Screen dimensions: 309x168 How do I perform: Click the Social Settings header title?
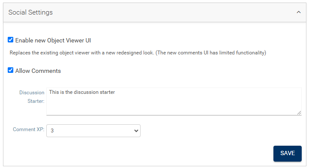(30, 12)
